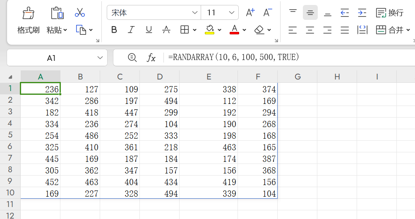Open the font size dropdown showing 11
The image size is (415, 219).
pos(232,13)
